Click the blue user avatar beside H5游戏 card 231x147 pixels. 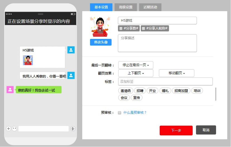point(71,50)
